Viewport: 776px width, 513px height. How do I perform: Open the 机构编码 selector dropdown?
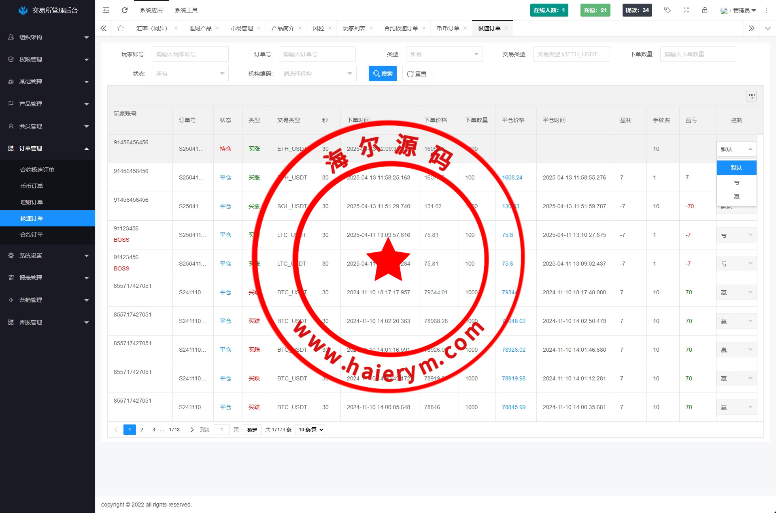tap(317, 74)
